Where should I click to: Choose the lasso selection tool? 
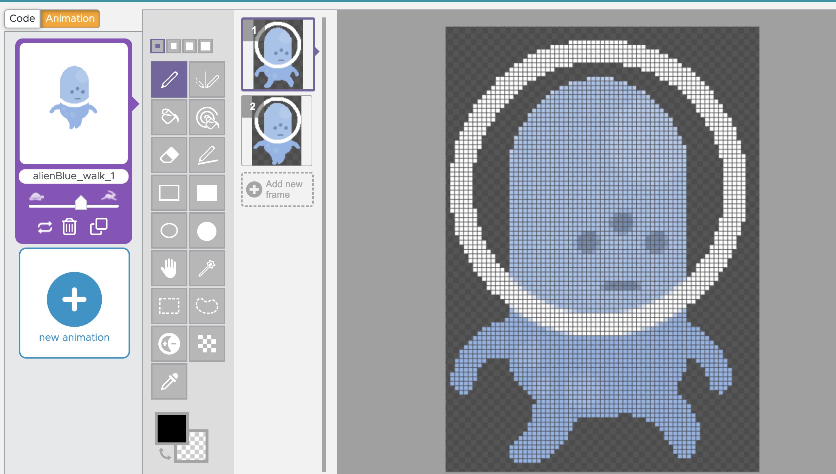pyautogui.click(x=207, y=306)
